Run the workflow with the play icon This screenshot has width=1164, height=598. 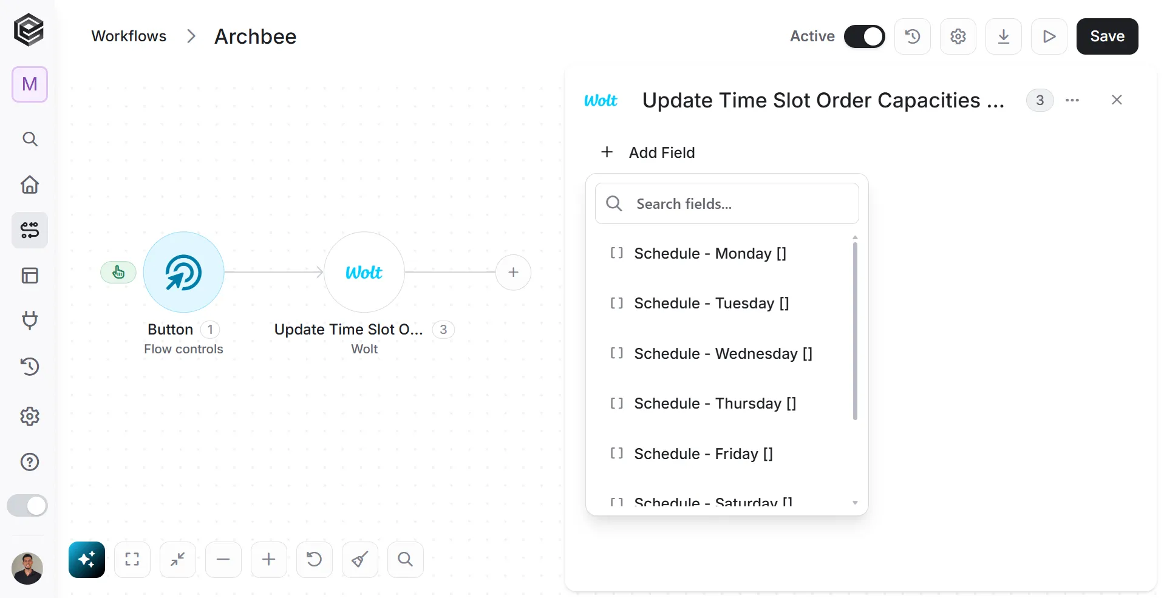click(1049, 36)
